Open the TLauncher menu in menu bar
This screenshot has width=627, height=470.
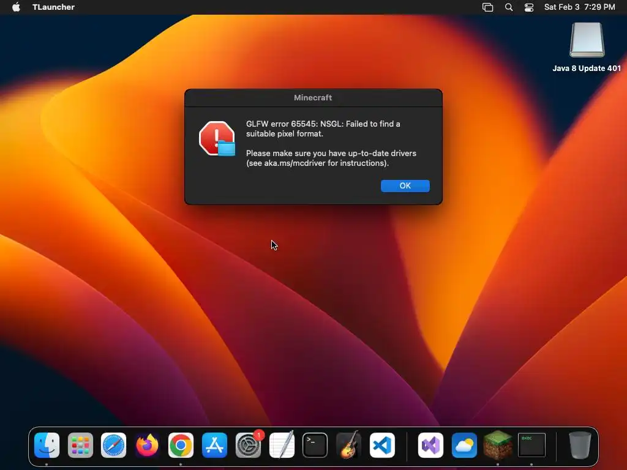coord(54,7)
